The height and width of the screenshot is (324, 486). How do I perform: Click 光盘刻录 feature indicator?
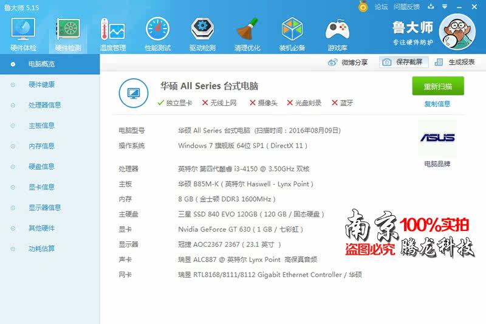coord(304,103)
